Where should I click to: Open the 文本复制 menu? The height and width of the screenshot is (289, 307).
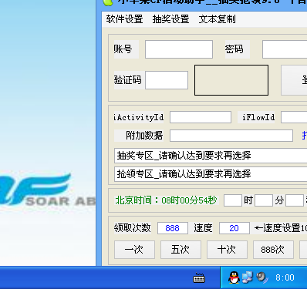217,19
